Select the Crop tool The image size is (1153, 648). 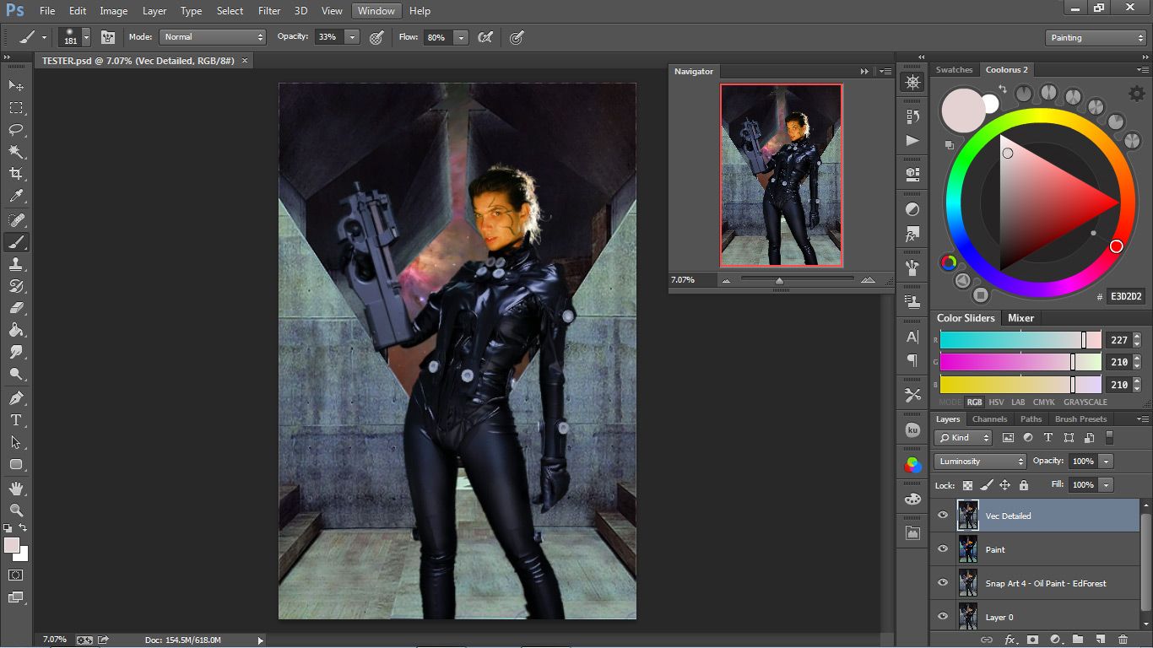tap(16, 174)
